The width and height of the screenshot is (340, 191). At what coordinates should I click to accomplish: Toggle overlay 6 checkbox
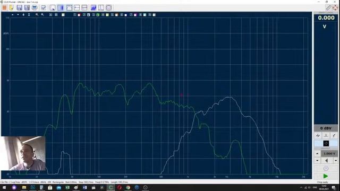tap(122, 15)
